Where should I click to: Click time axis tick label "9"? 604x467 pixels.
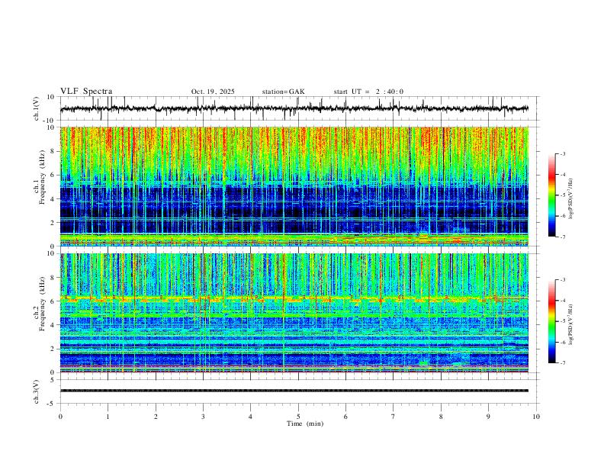click(488, 417)
